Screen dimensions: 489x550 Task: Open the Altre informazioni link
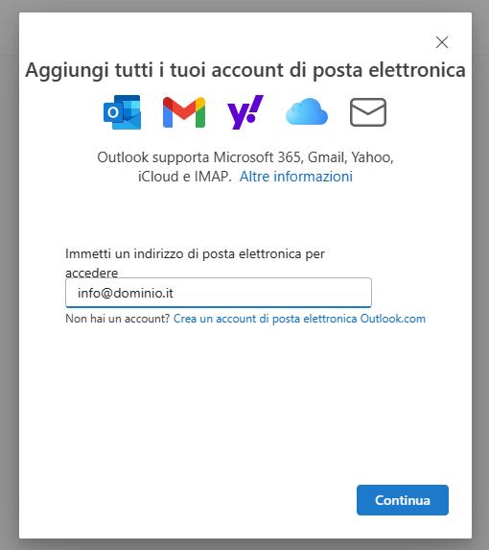[x=296, y=177]
